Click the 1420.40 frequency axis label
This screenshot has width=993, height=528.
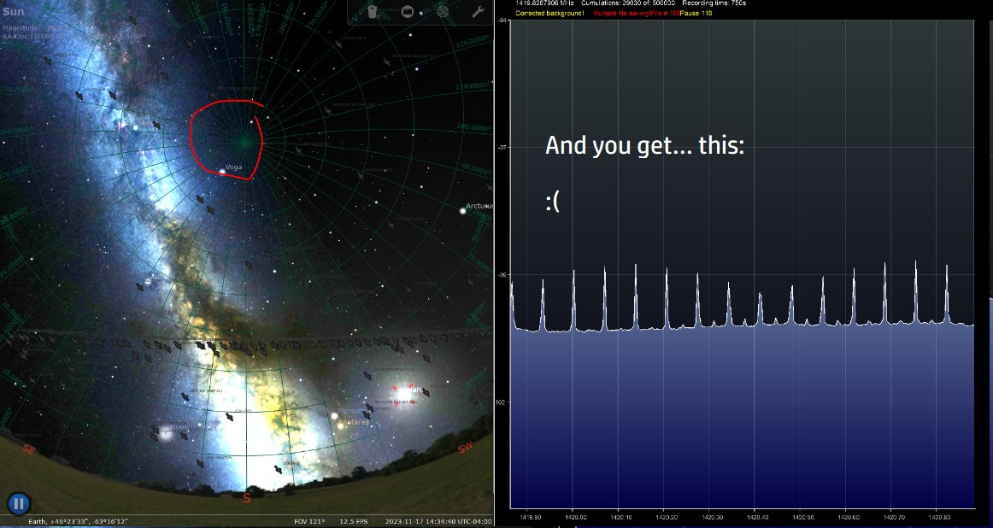coord(757,517)
